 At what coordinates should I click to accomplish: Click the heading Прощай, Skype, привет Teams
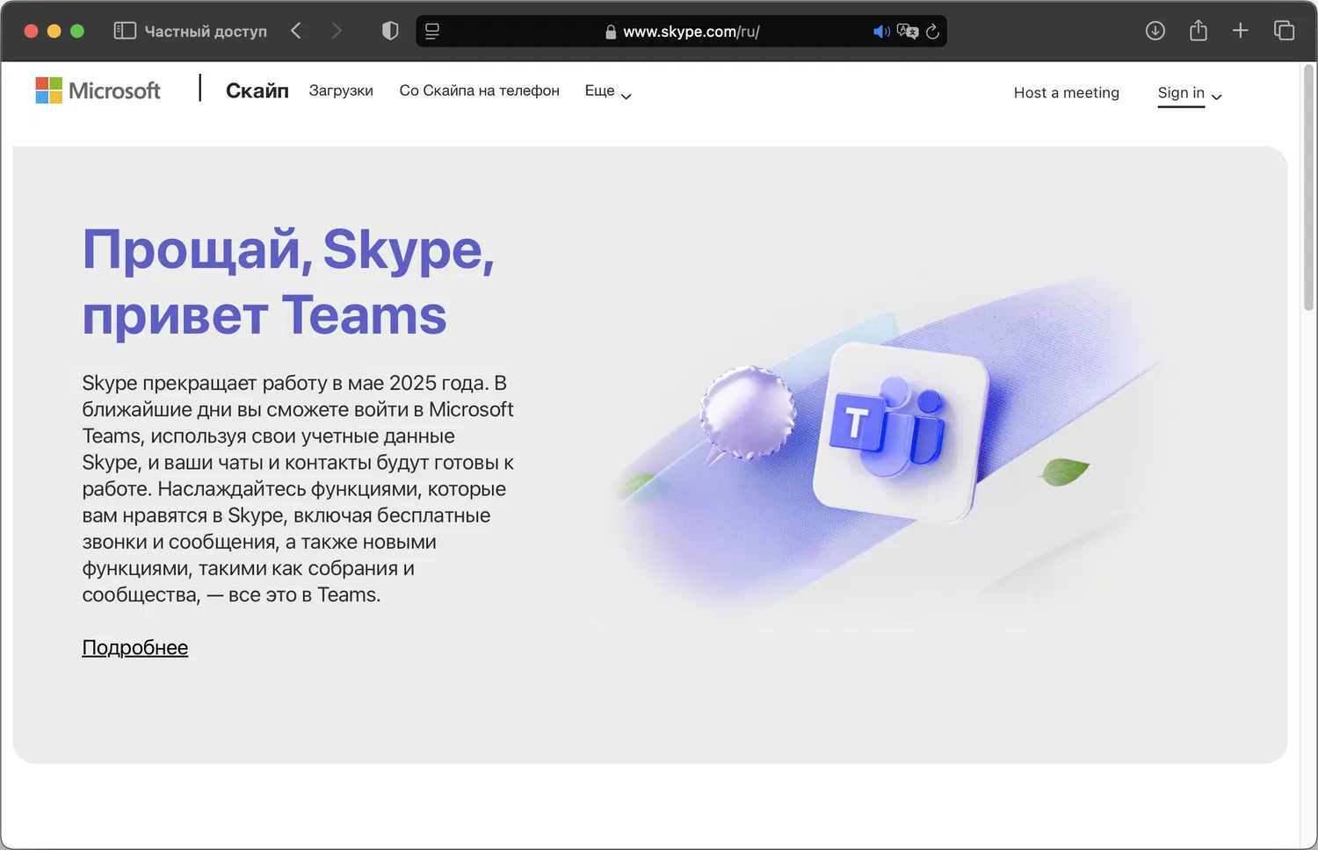[288, 282]
